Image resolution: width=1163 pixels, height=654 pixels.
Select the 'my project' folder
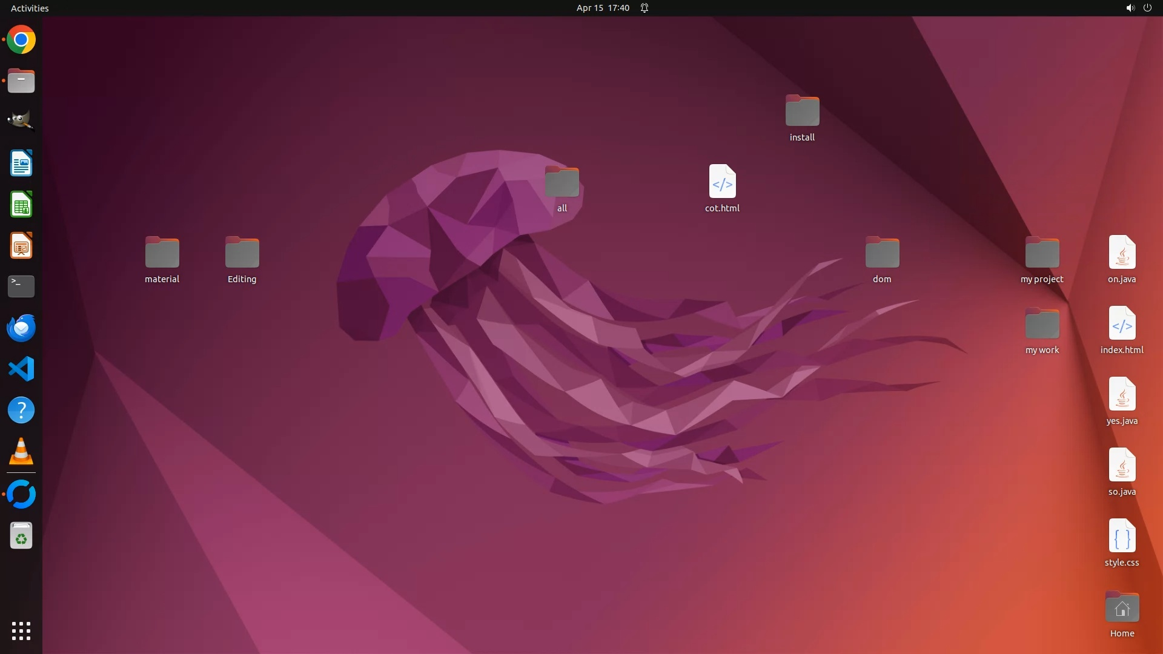click(1042, 253)
